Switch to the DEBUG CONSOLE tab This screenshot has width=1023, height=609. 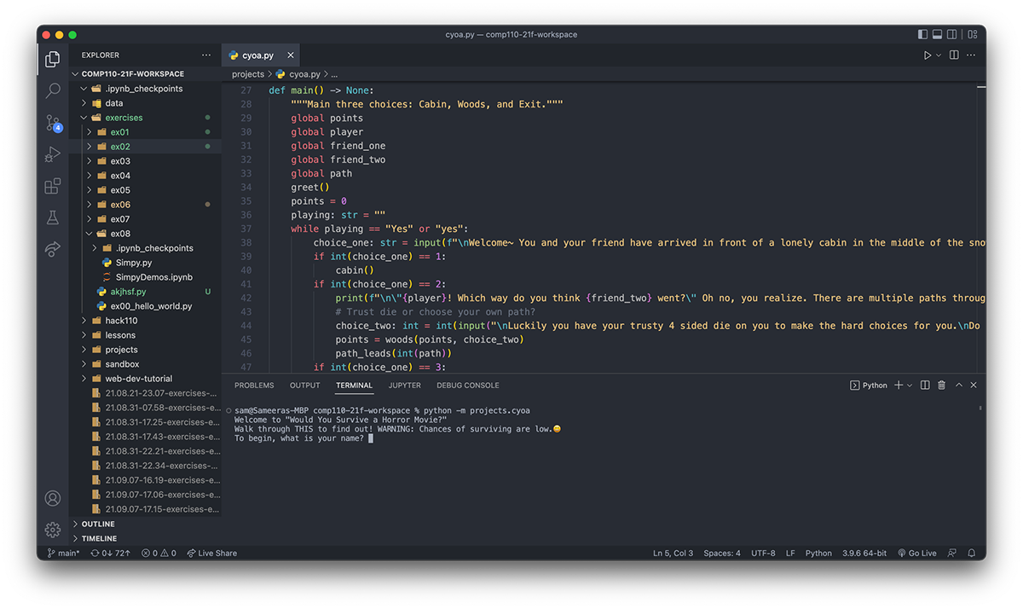[468, 386]
